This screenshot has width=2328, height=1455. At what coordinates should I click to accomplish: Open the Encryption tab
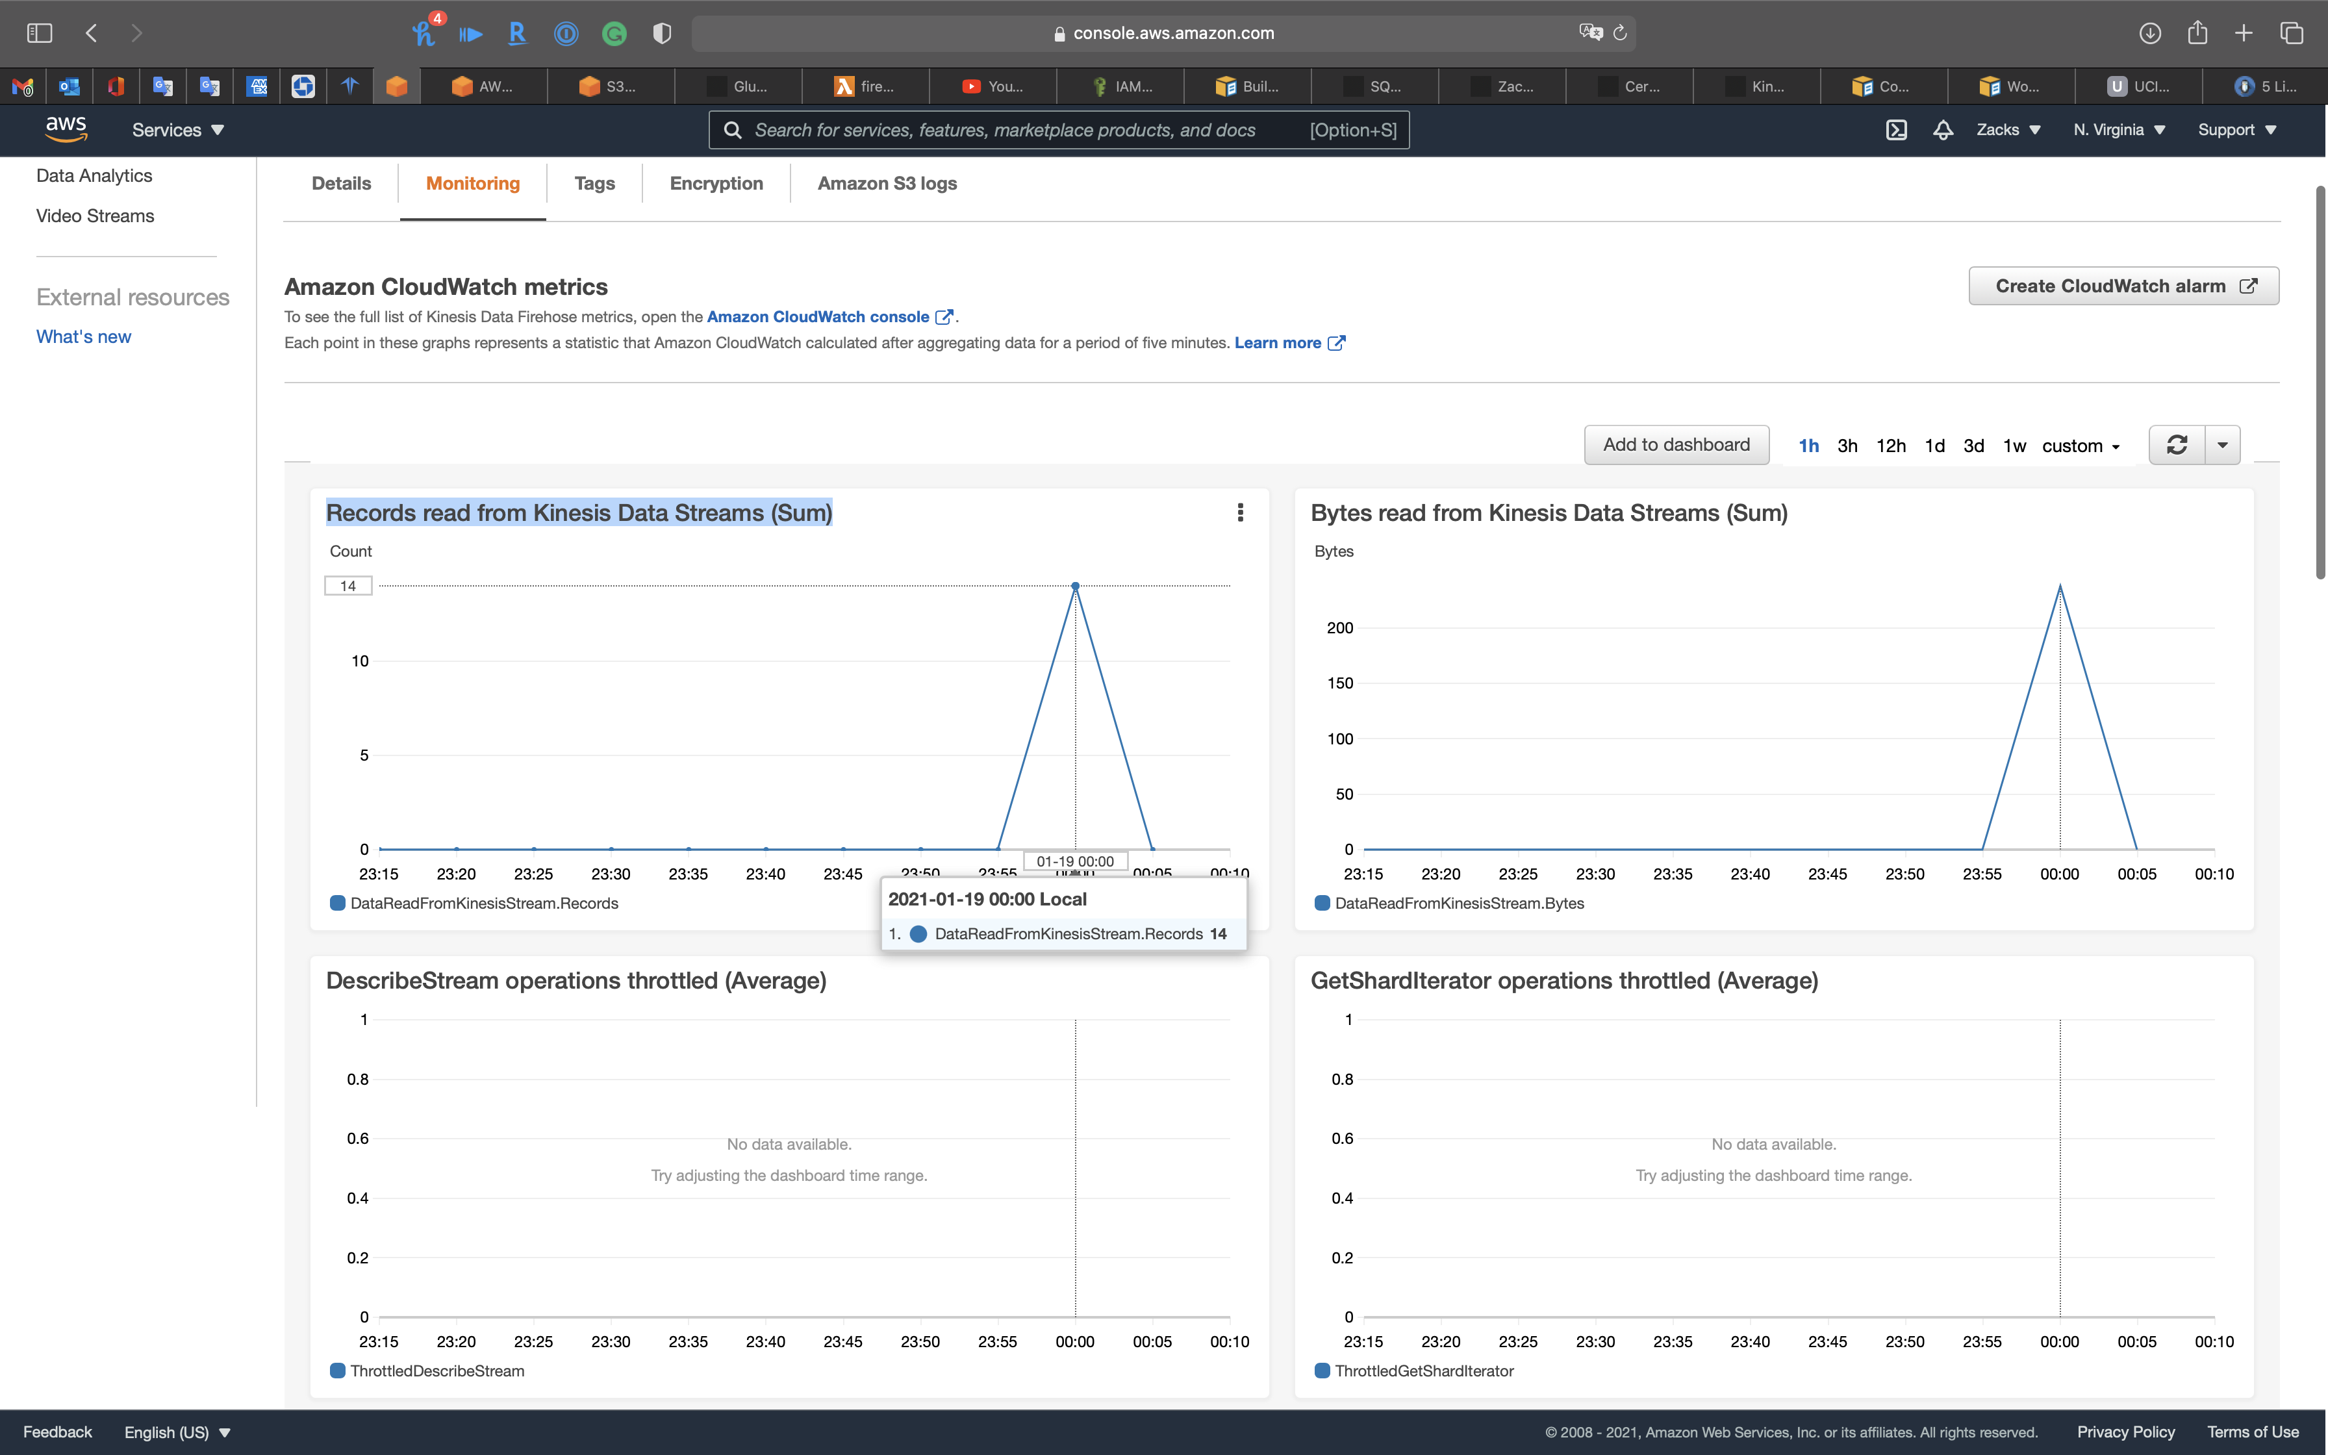[x=716, y=183]
